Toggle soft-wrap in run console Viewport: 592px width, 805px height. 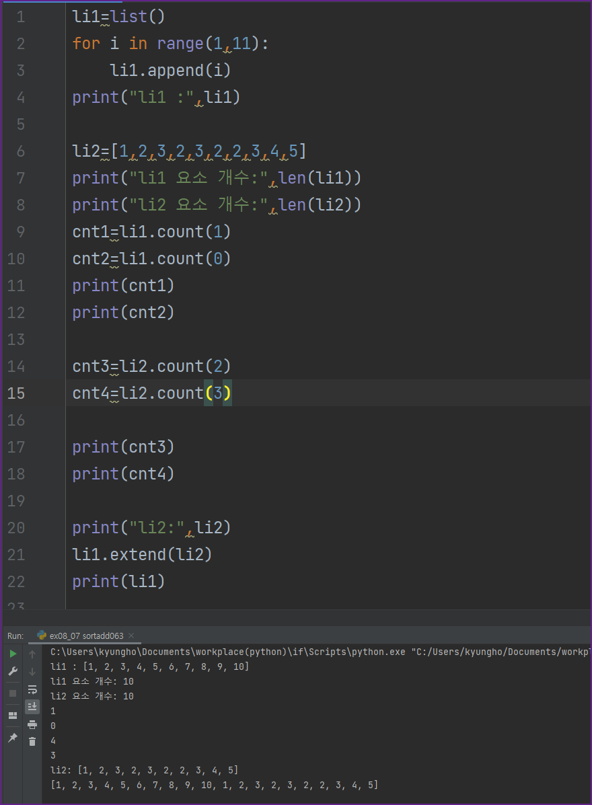tap(32, 689)
